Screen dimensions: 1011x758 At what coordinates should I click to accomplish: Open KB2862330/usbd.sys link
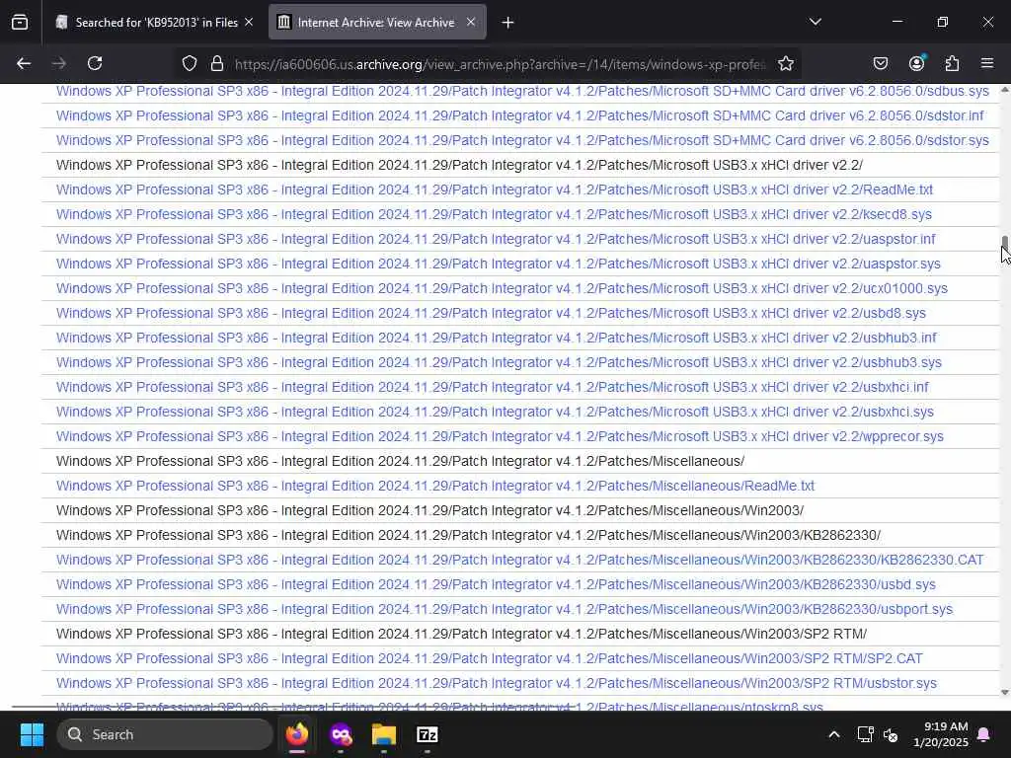pyautogui.click(x=496, y=584)
